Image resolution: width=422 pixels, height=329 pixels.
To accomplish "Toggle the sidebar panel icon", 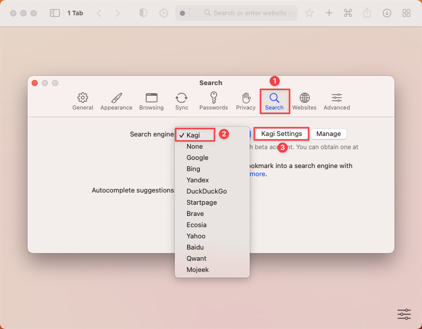I will click(55, 13).
